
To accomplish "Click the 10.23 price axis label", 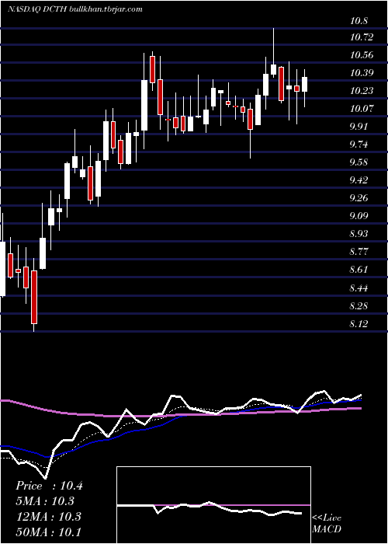I will [x=362, y=91].
